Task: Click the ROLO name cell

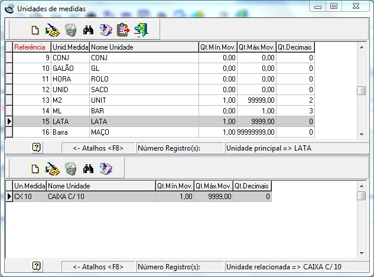Action: click(x=144, y=79)
